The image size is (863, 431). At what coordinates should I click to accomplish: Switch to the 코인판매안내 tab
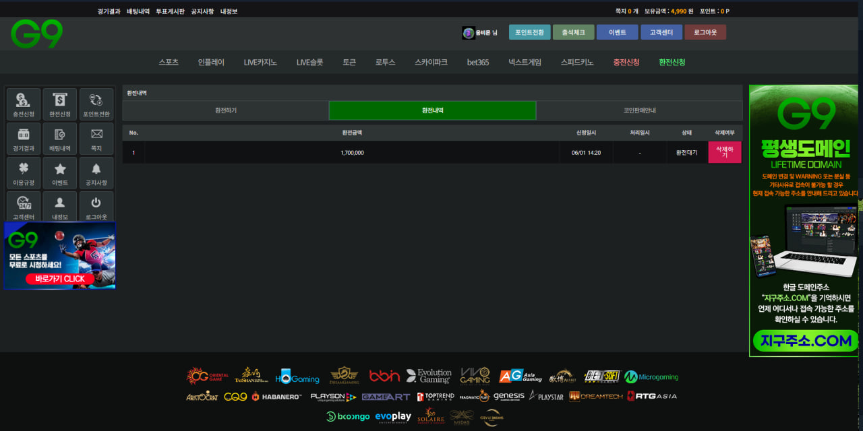click(639, 110)
